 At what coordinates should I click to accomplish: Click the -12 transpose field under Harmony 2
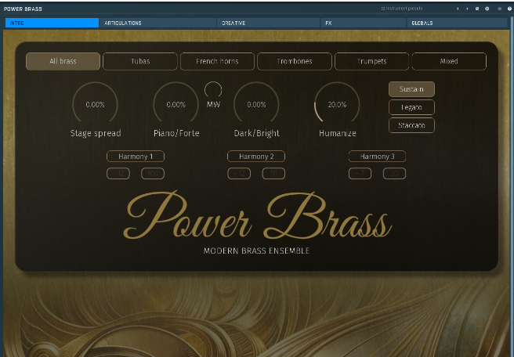239,173
